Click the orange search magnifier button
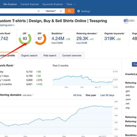 point(70,11)
